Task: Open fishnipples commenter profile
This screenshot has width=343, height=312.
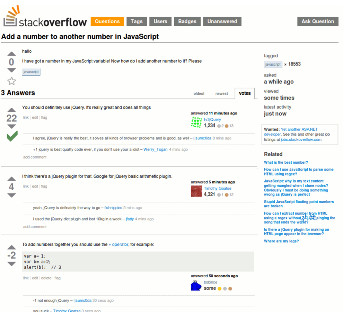Action: (113, 208)
